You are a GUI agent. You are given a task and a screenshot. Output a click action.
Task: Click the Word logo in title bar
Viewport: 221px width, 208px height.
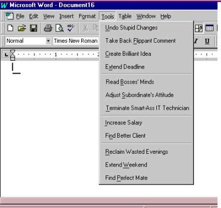4,5
